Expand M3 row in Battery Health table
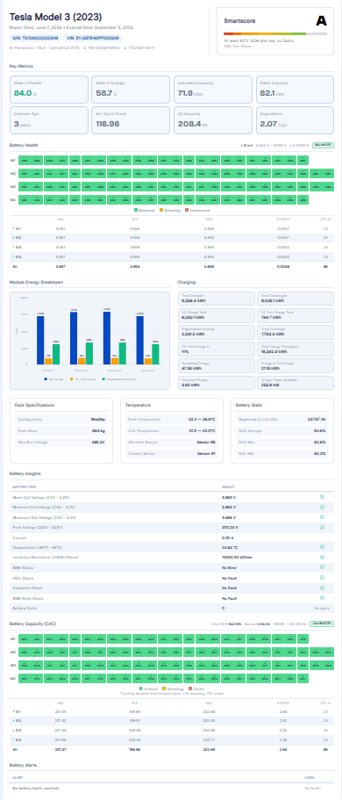Viewport: 342px width, 800px height. point(13,247)
